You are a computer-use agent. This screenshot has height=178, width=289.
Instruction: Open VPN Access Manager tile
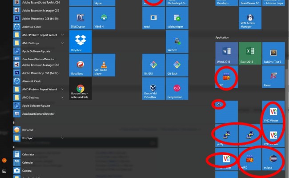(250, 18)
